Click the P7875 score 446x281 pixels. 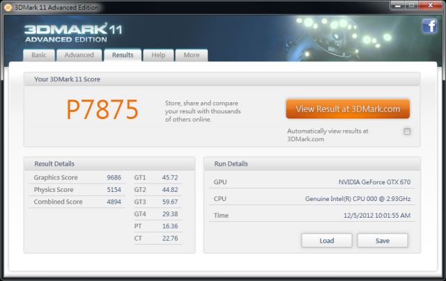pyautogui.click(x=102, y=110)
